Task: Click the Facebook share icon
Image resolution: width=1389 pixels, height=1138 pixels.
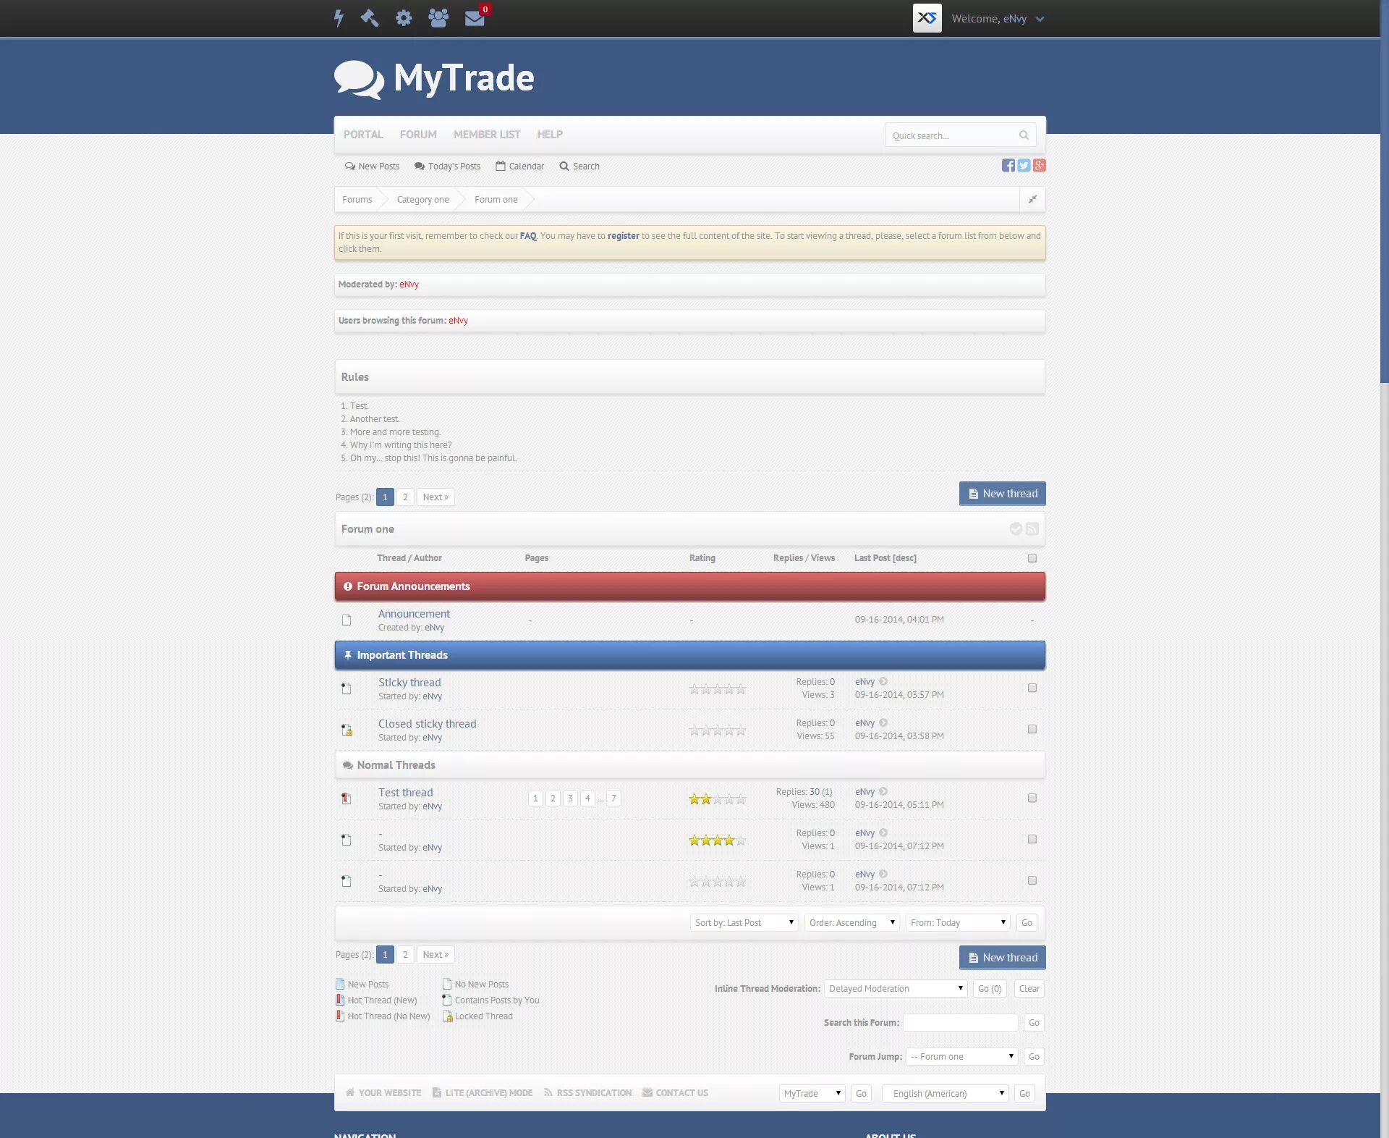Action: (x=1006, y=167)
